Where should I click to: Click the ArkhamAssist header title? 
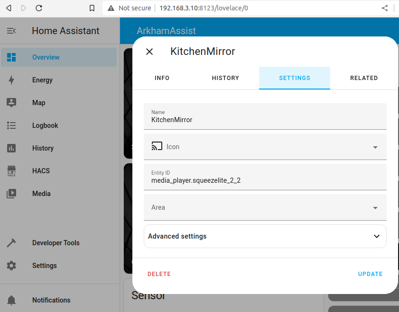[166, 31]
